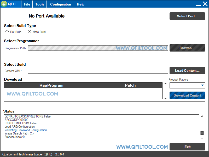Open the Tools menu
The width and height of the screenshot is (209, 157).
[39, 4]
